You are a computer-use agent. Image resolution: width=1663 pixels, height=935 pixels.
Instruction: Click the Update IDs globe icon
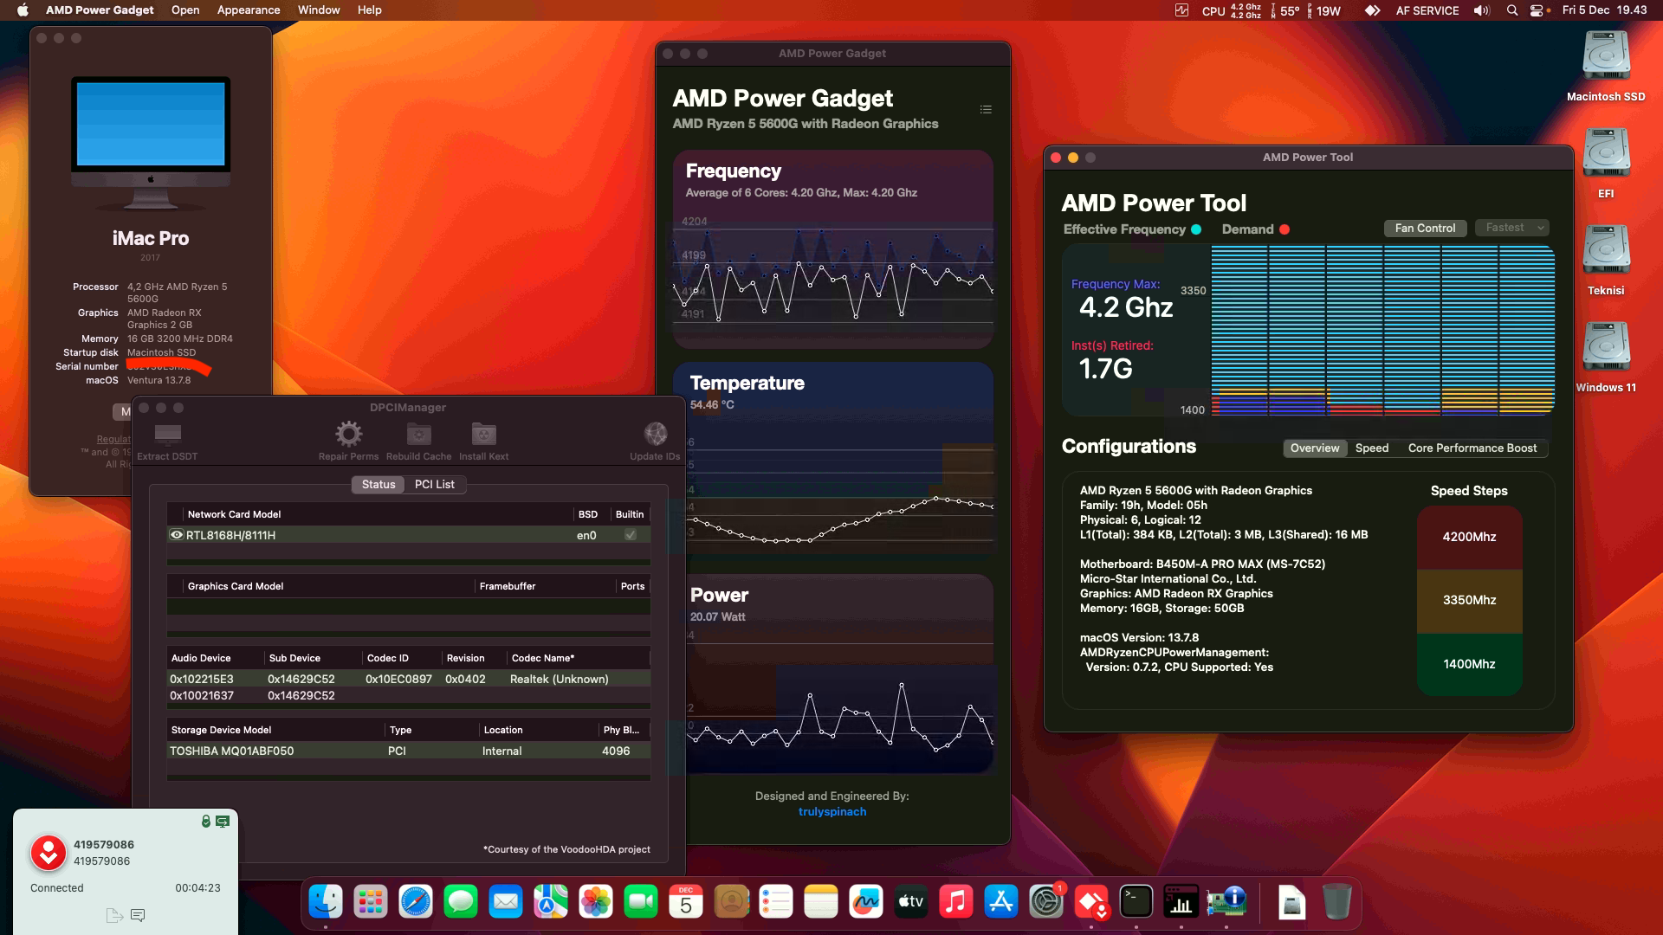pyautogui.click(x=656, y=433)
